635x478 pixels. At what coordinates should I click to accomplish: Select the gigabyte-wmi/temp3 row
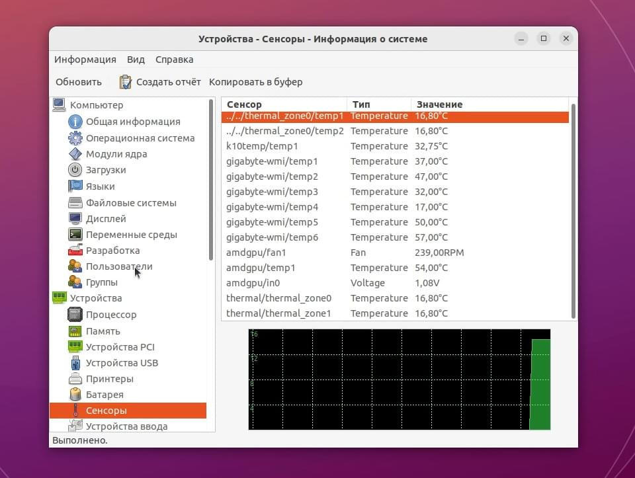[396, 192]
